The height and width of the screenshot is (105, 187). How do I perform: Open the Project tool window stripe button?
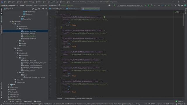tap(1, 11)
